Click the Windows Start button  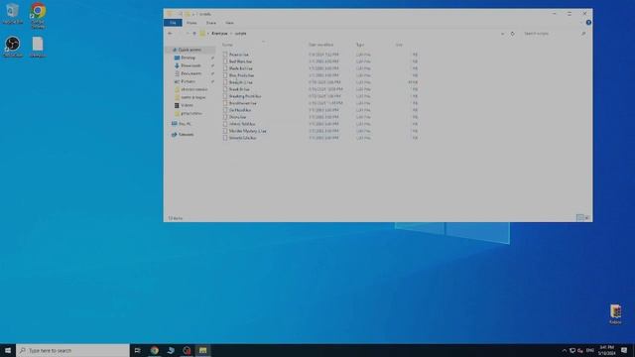click(8, 350)
